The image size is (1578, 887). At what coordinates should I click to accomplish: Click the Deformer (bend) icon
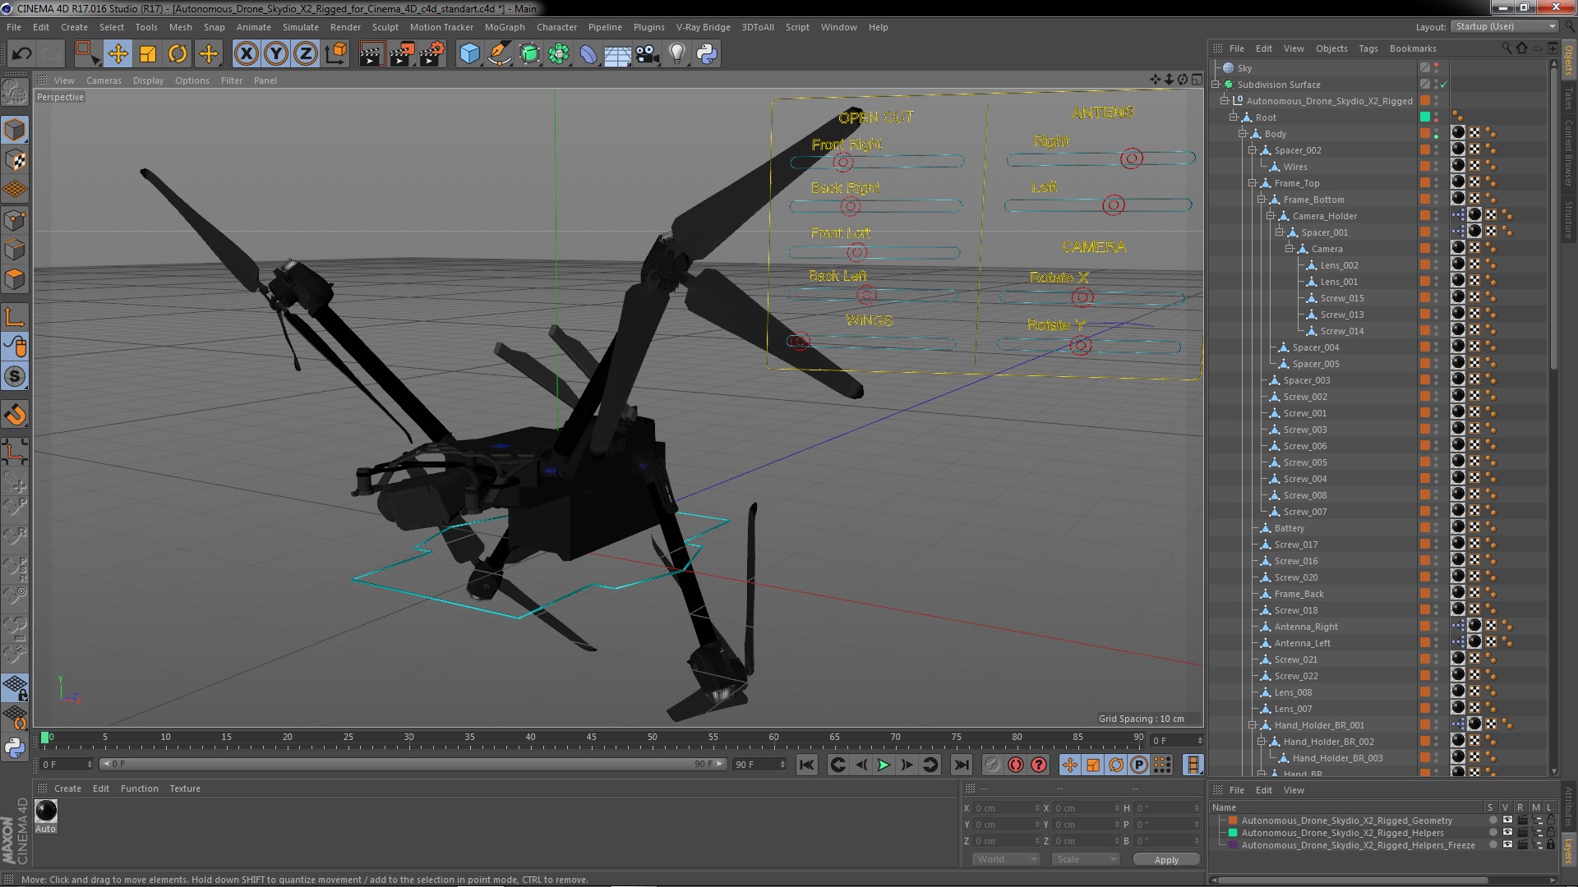click(x=588, y=54)
